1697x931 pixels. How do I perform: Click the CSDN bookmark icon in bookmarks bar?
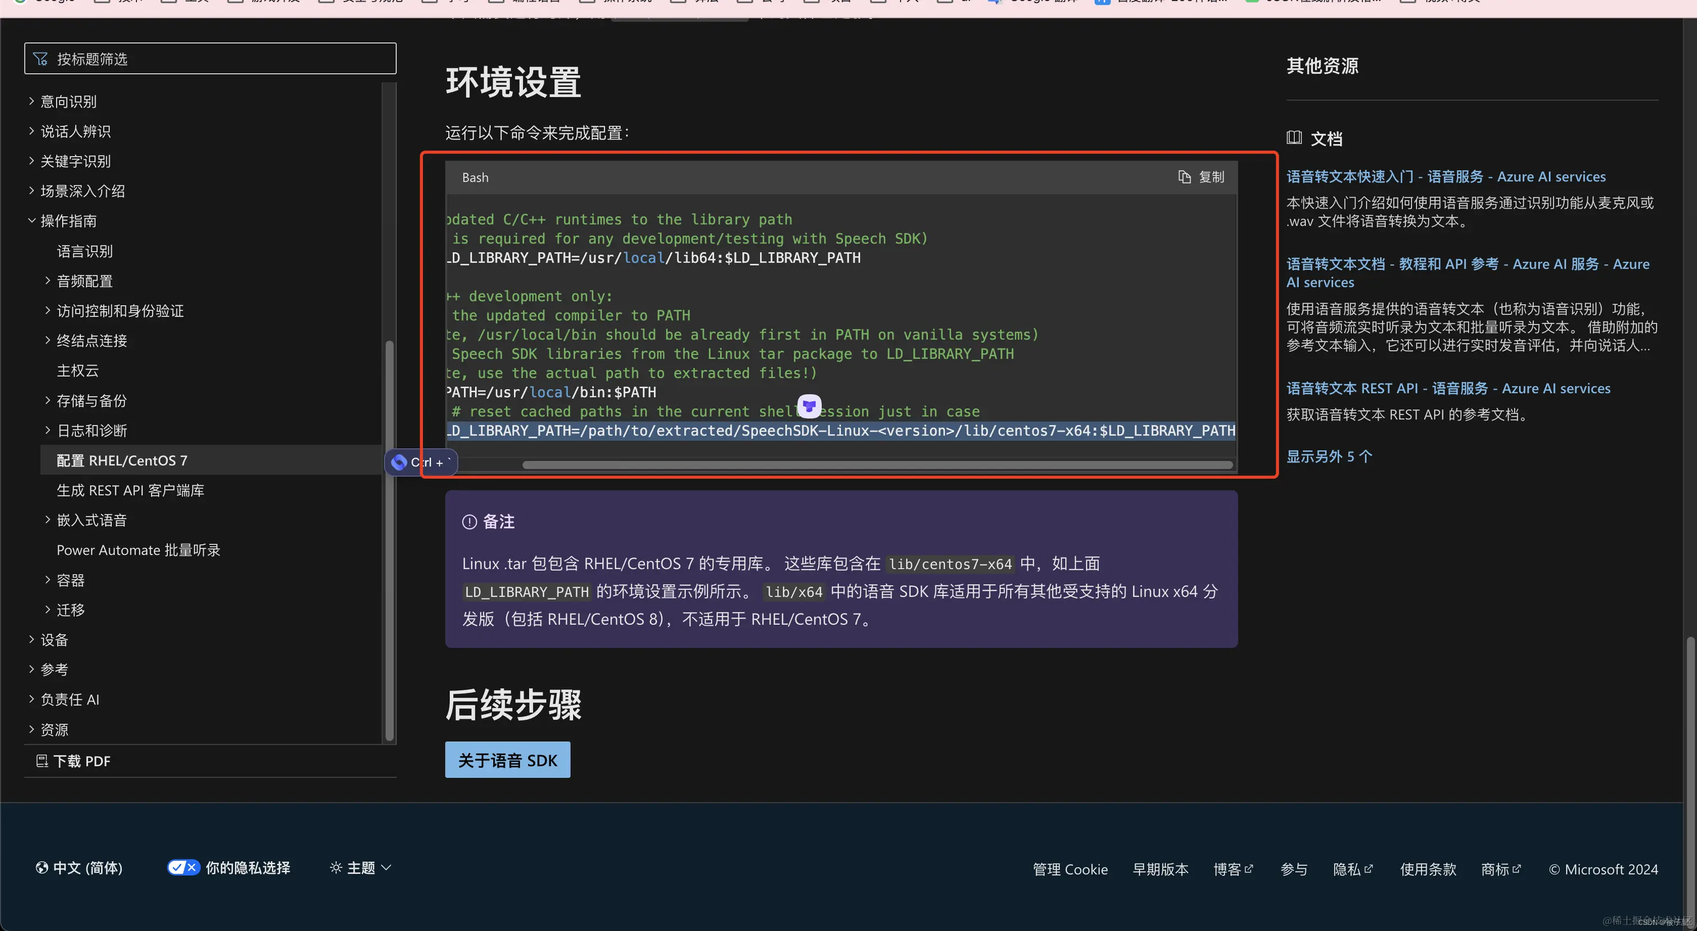[x=1253, y=2]
